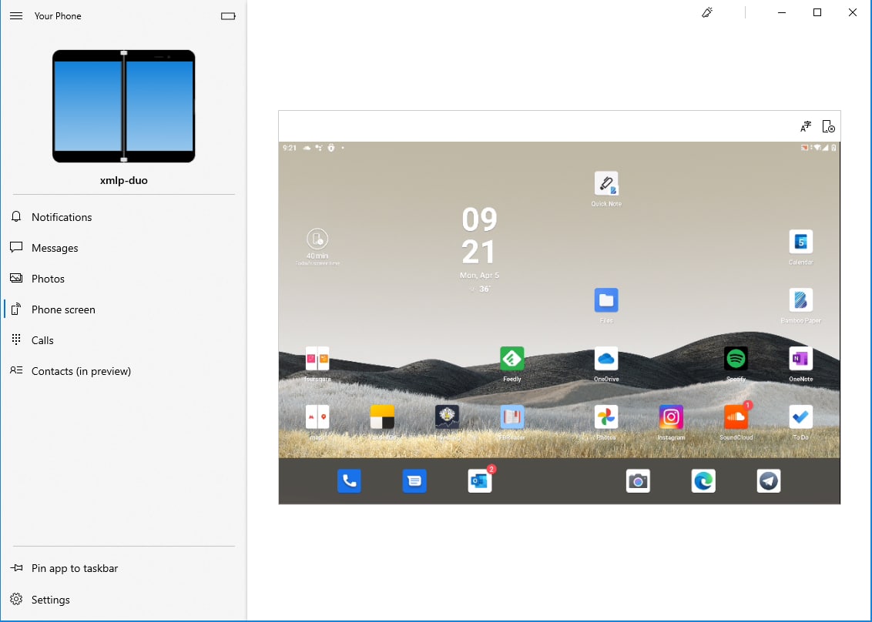This screenshot has height=622, width=872.
Task: Open the hamburger navigation menu
Action: click(x=16, y=16)
